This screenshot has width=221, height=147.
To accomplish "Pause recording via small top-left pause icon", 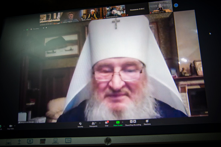I will 43,28.
